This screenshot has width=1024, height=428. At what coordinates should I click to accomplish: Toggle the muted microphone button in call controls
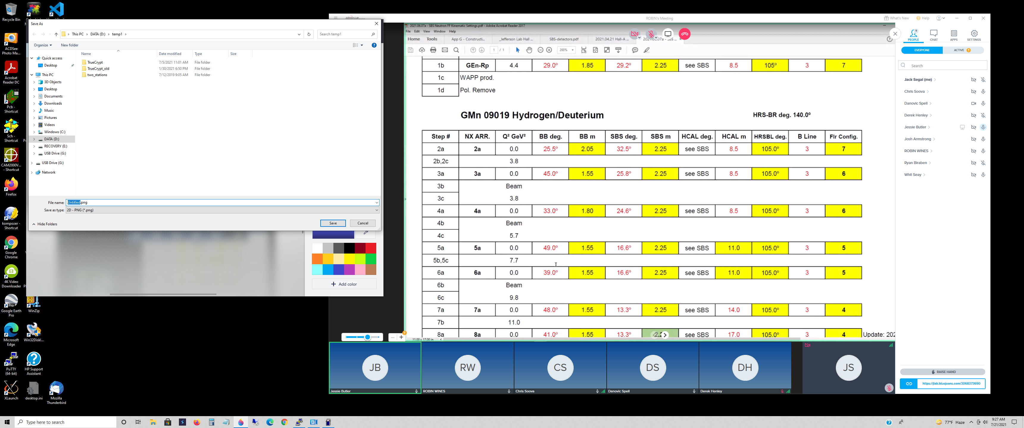(x=651, y=34)
